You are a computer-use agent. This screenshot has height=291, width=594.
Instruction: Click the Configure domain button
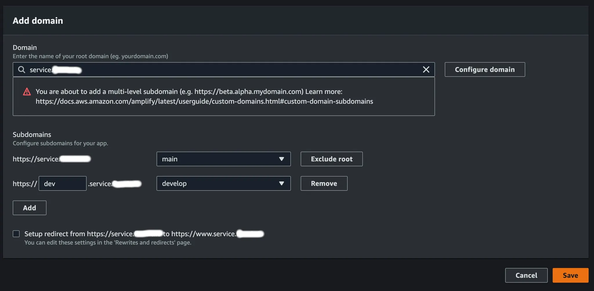485,70
